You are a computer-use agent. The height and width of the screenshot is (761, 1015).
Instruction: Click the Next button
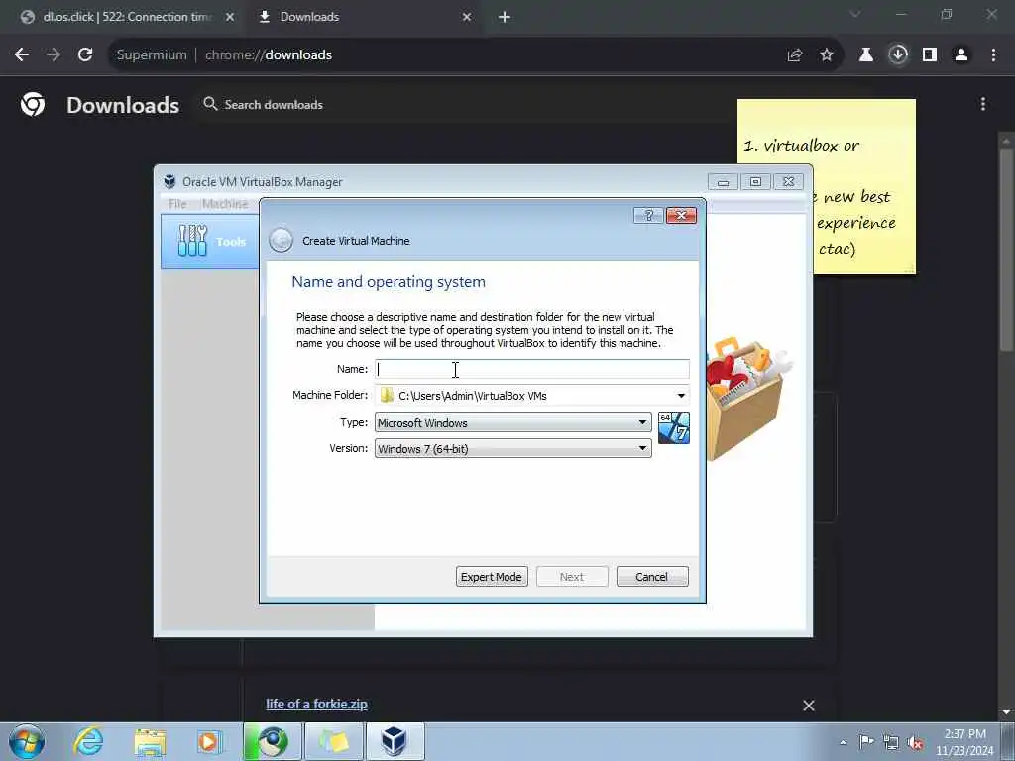click(572, 577)
